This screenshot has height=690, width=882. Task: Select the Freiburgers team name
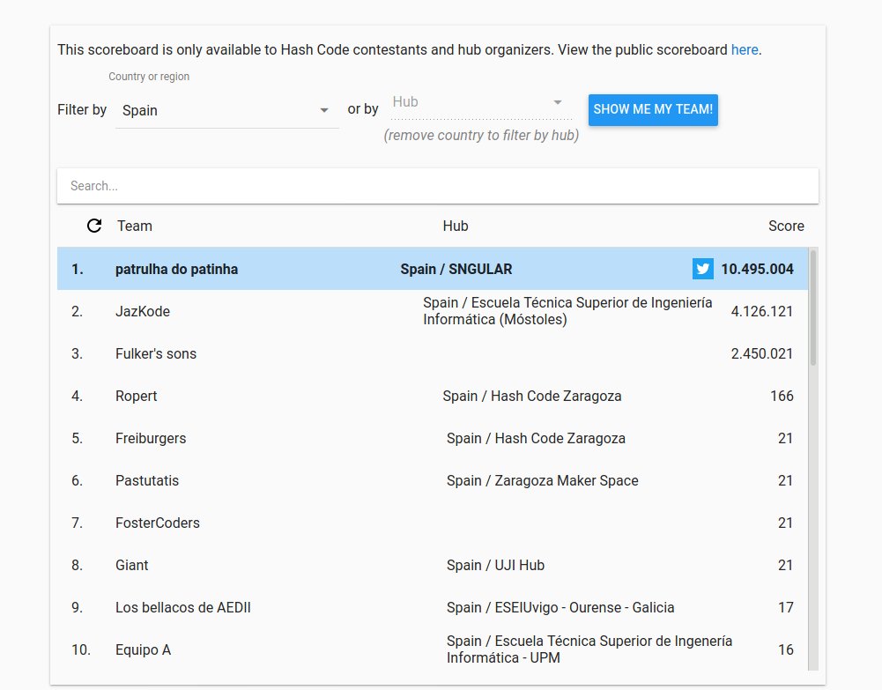coord(151,438)
